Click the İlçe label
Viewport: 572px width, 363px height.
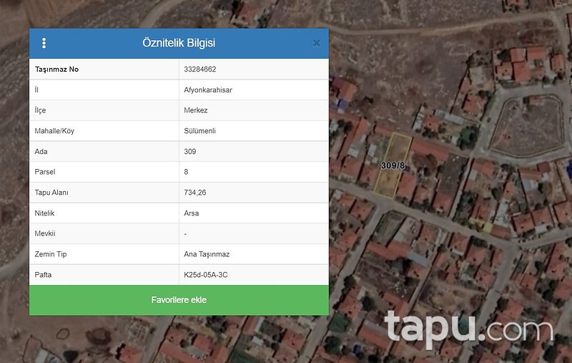point(40,110)
